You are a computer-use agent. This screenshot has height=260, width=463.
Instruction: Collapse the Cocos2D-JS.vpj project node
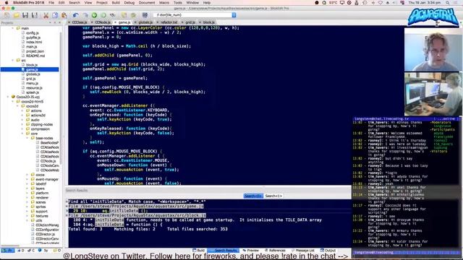point(8,97)
